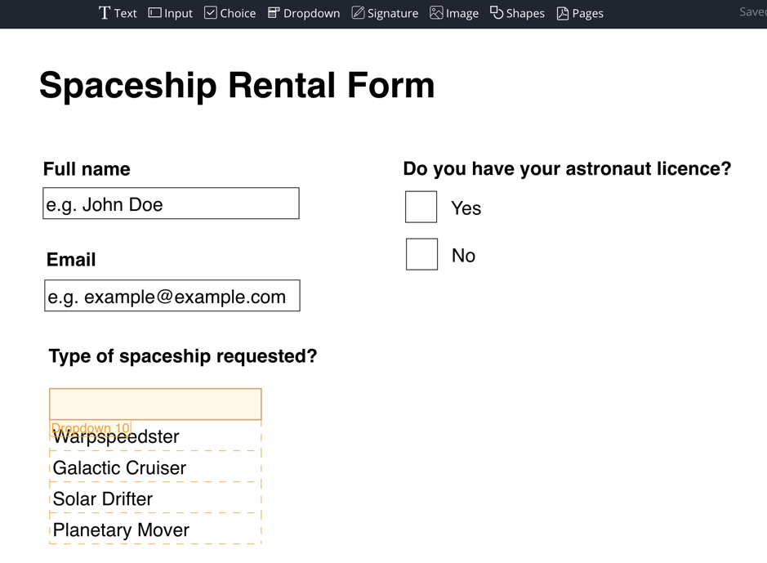
Task: Select the Spaceship Rental Form title
Action: pyautogui.click(x=237, y=85)
